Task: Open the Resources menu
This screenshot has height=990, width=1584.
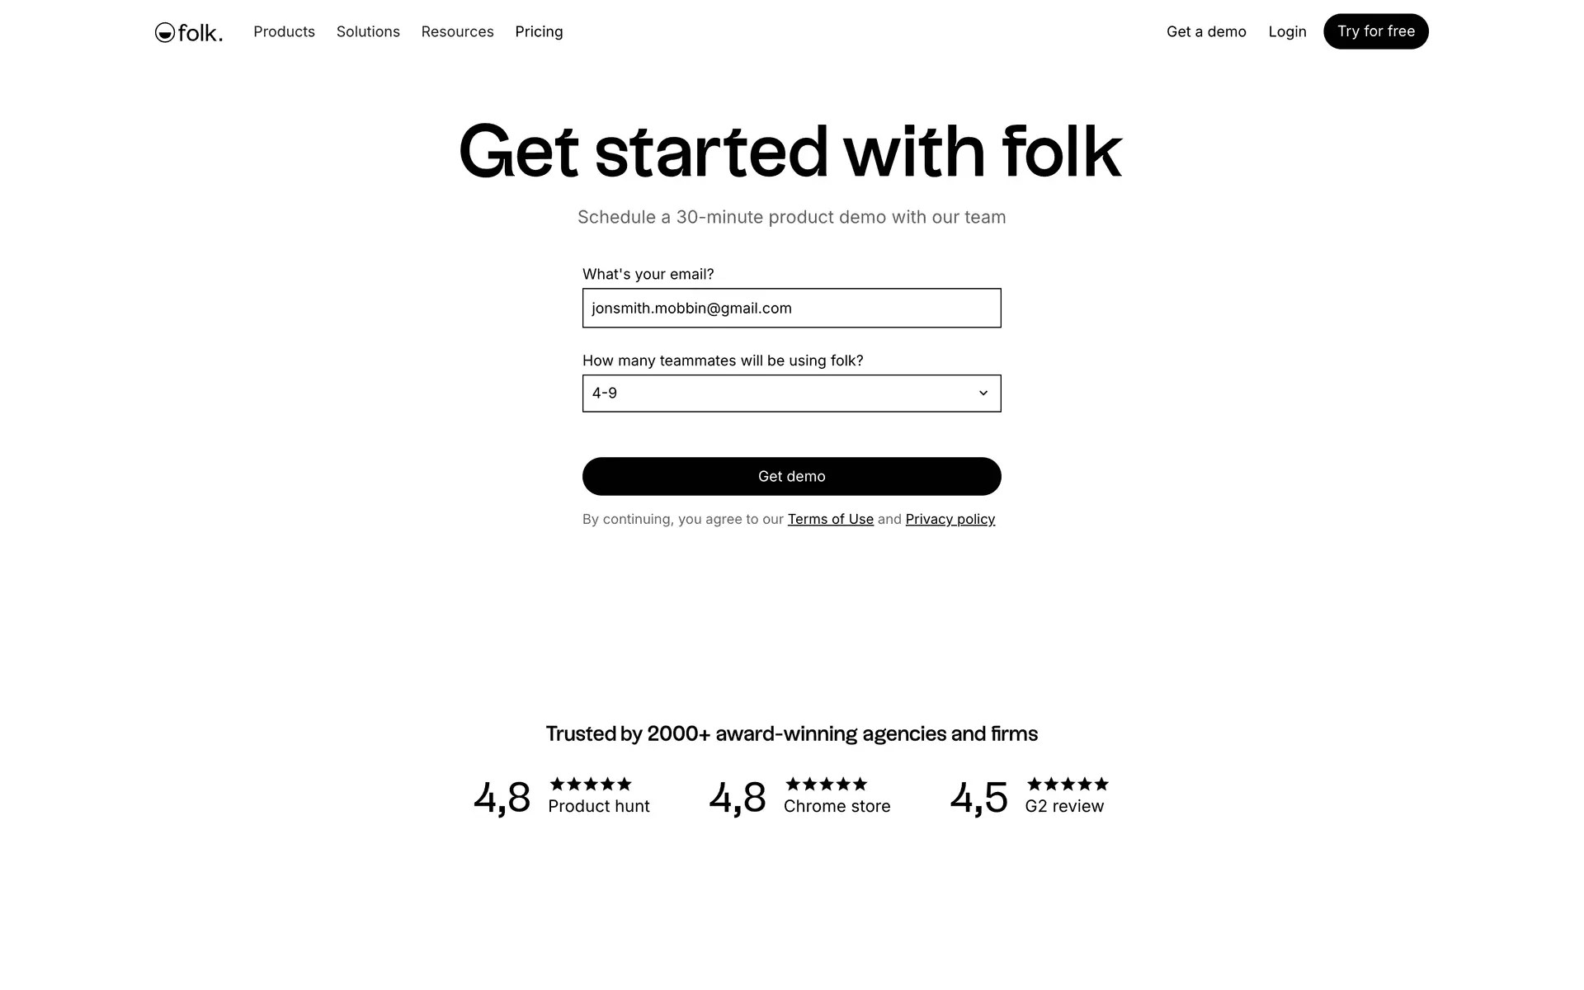Action: [457, 31]
